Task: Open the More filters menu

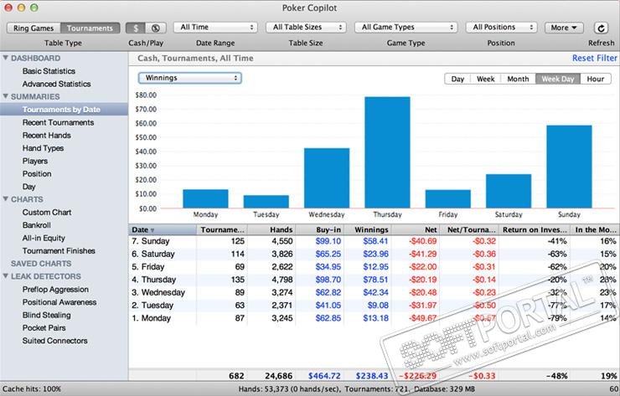Action: (564, 28)
